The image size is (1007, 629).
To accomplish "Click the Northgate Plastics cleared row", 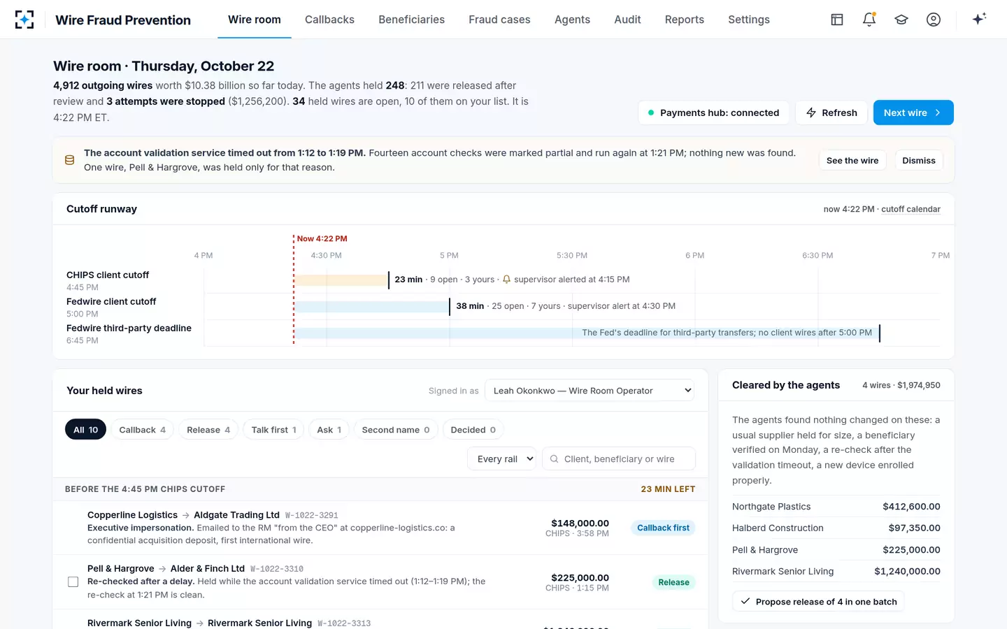I will click(x=836, y=507).
